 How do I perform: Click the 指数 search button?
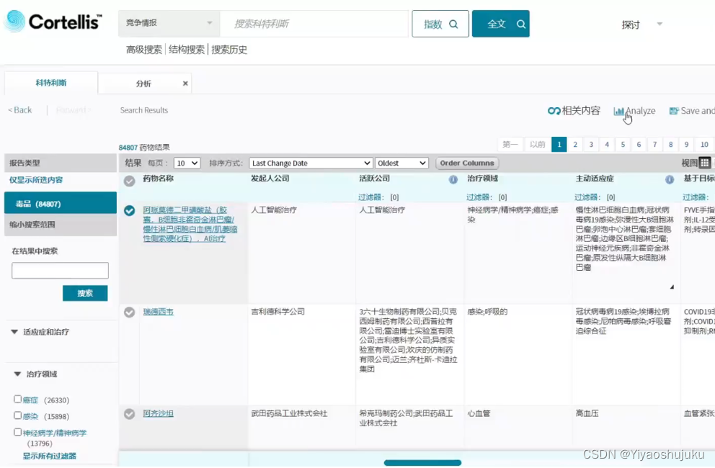[440, 24]
